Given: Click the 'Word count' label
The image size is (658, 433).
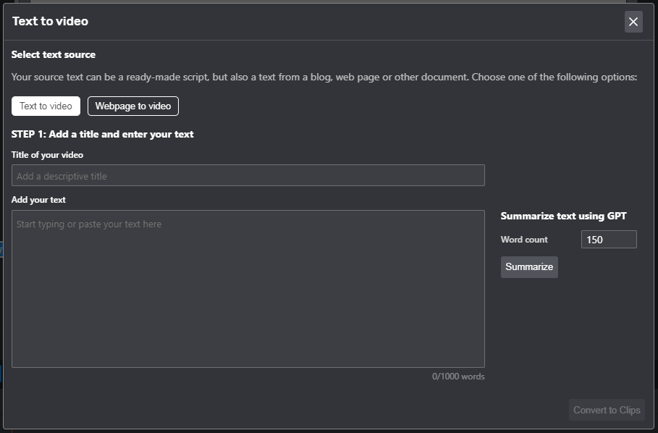Looking at the screenshot, I should coord(524,240).
